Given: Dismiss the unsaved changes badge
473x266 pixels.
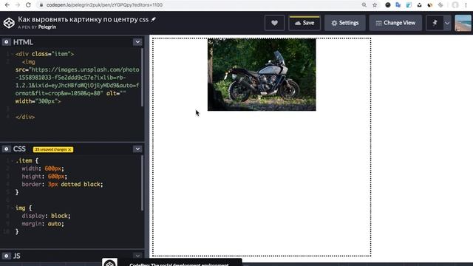Looking at the screenshot, I should (x=69, y=149).
